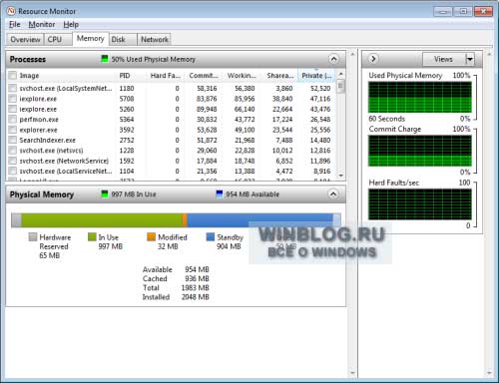Sort by the PID column header

click(125, 76)
